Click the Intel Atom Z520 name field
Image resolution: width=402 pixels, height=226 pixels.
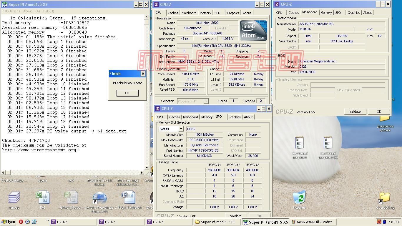[207, 23]
